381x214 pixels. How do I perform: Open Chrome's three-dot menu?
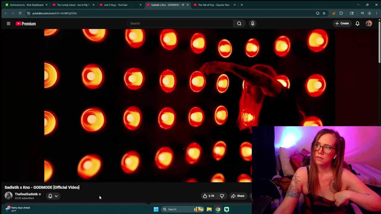377,13
